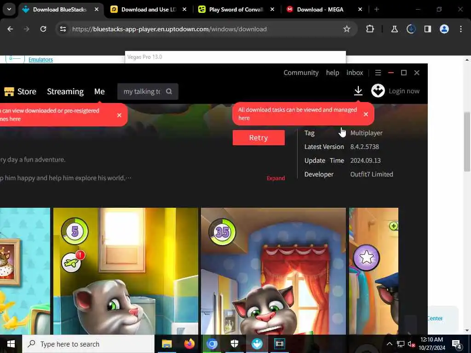Open Chrome Labs flask icon
The width and height of the screenshot is (471, 353).
pos(394,29)
